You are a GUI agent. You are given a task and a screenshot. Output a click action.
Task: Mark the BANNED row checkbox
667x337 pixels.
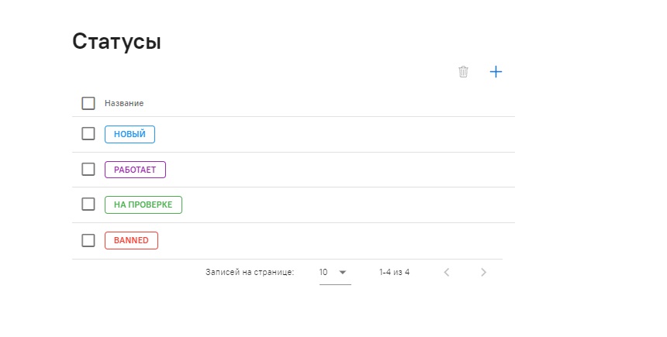tap(88, 240)
